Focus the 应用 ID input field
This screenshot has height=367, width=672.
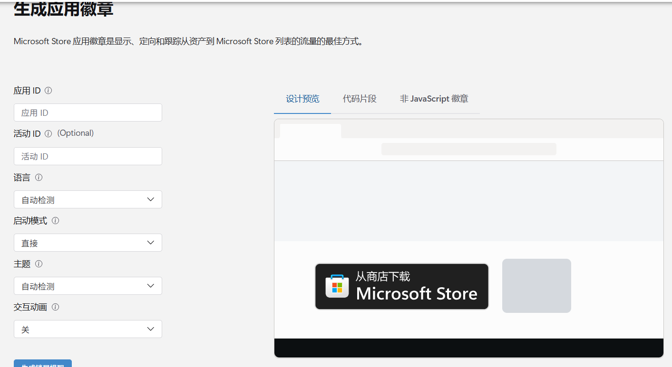point(88,113)
